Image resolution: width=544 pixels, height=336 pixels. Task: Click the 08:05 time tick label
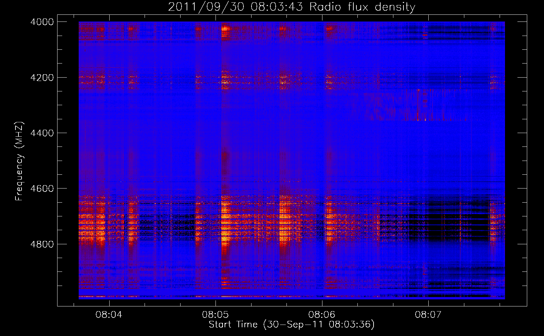coord(215,314)
